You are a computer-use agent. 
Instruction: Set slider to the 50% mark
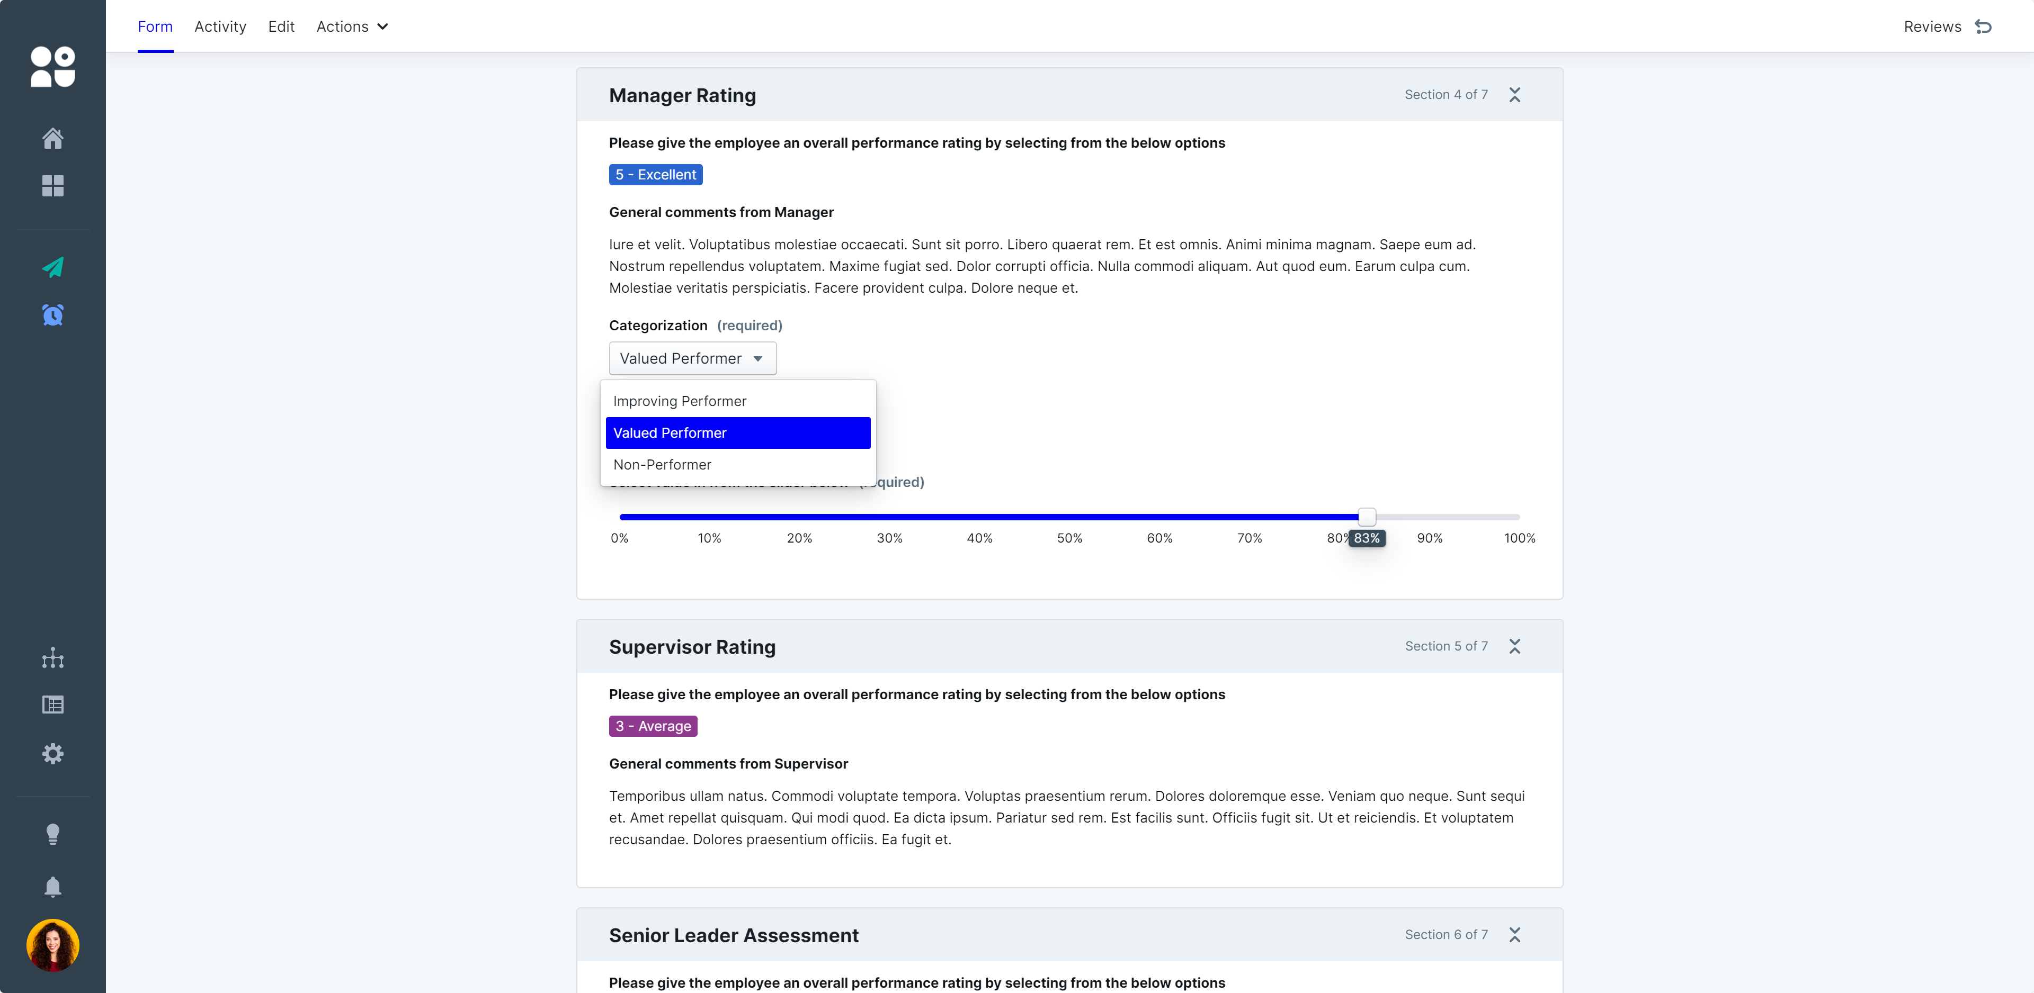1070,517
